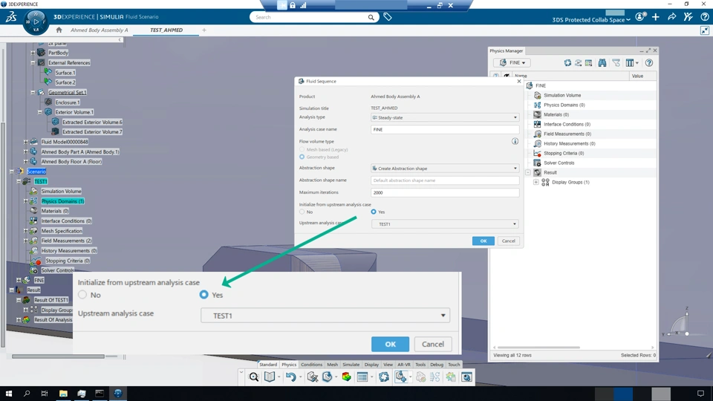Screen dimensions: 713x401
Task: Expand Fluid Model00000848 in the tree
Action: [26, 142]
